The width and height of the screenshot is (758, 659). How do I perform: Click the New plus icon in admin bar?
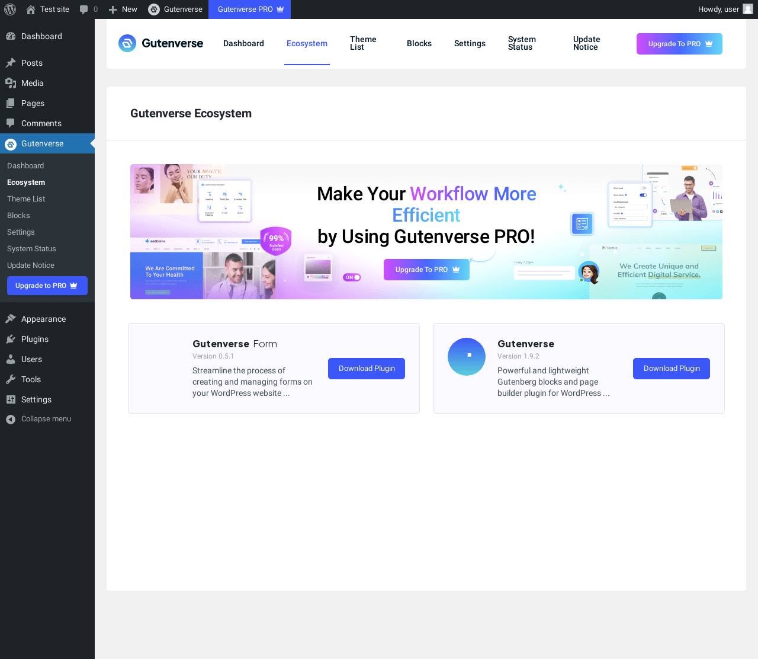[113, 9]
